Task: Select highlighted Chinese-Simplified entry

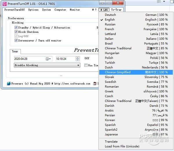Action: 136,72
